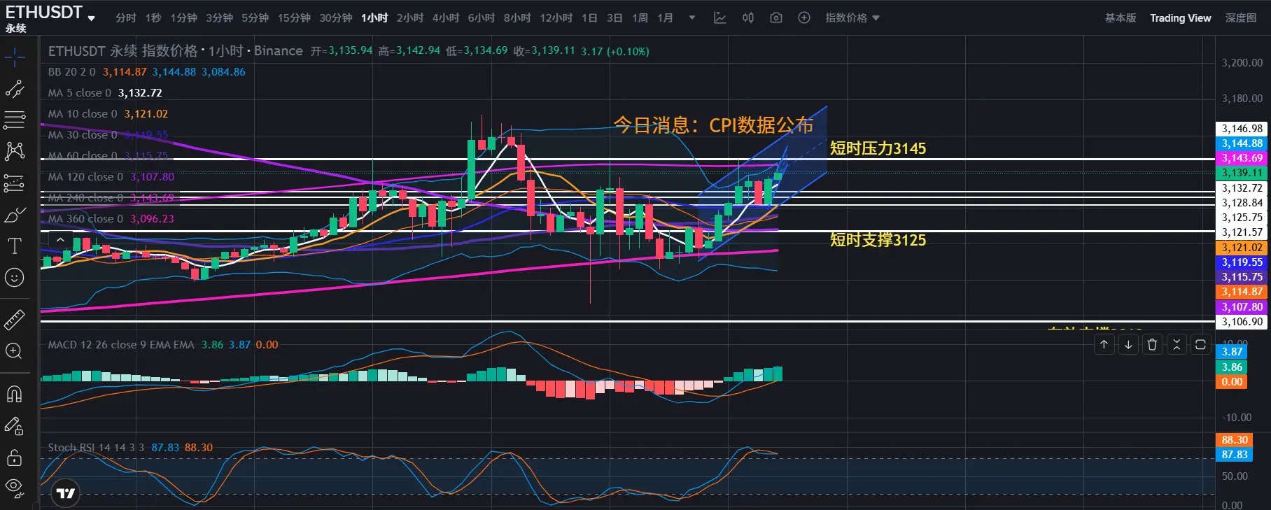This screenshot has height=510, width=1271.
Task: Toggle hide all drawings eye icon
Action: click(x=15, y=487)
